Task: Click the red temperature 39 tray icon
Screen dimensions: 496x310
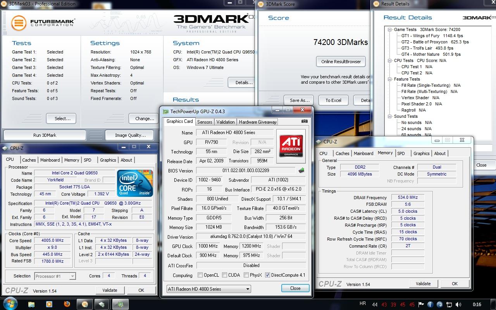Action: pyautogui.click(x=393, y=305)
